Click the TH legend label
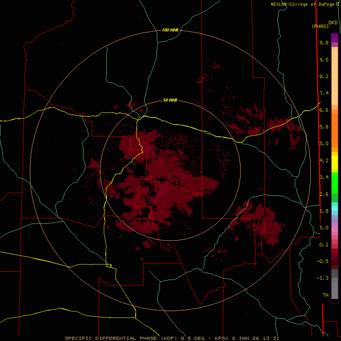The height and width of the screenshot is (341, 341). [x=325, y=295]
